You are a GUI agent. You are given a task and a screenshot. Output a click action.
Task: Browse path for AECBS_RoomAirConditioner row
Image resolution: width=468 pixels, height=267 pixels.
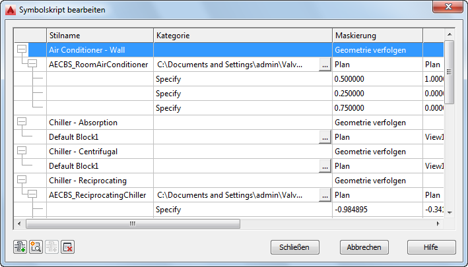click(x=324, y=65)
